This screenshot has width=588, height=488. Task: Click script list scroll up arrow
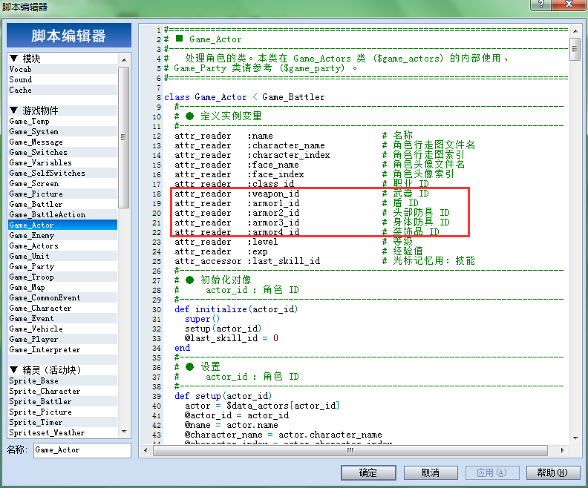pyautogui.click(x=124, y=60)
